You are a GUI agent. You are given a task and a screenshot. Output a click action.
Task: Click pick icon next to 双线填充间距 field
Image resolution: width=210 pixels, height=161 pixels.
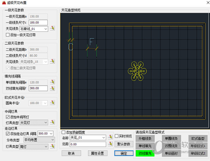coord(52,88)
